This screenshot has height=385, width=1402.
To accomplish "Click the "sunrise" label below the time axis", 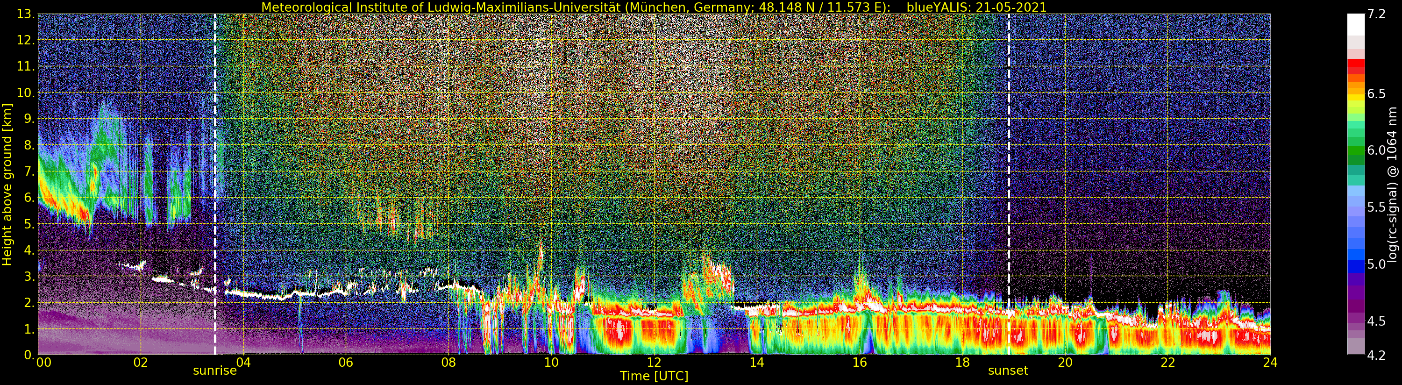I will (x=214, y=371).
